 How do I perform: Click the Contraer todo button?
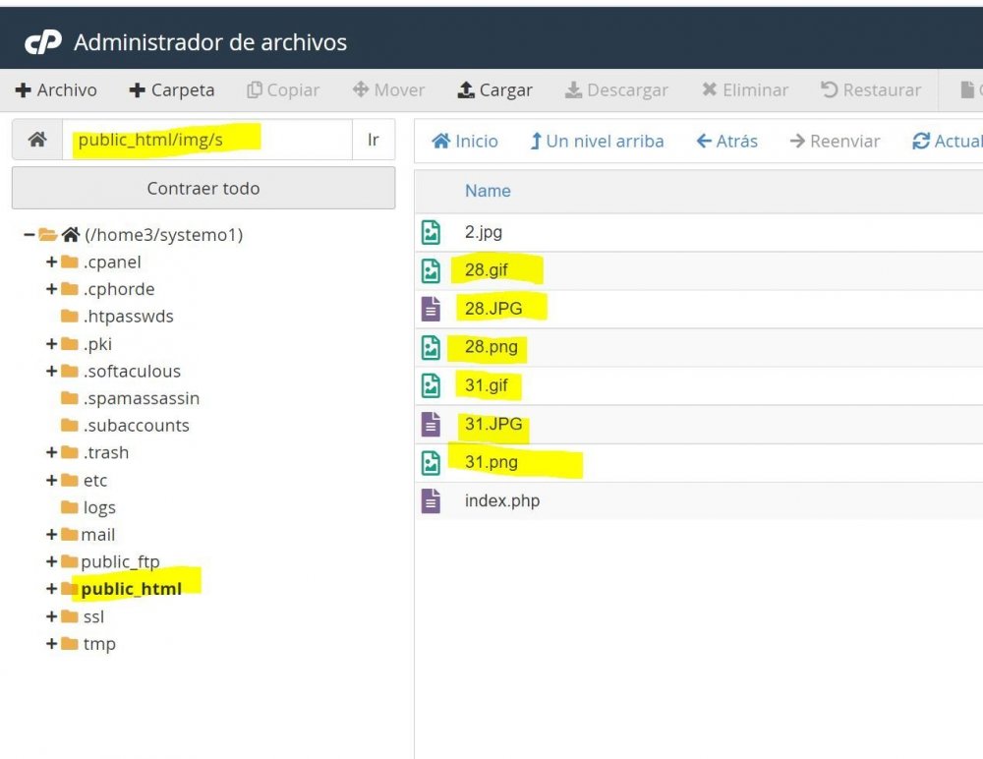click(203, 188)
